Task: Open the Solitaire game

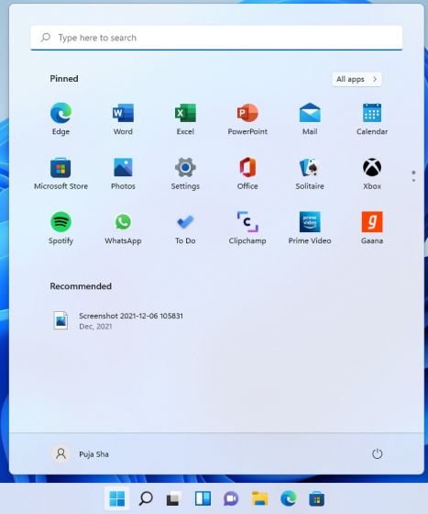Action: point(310,173)
